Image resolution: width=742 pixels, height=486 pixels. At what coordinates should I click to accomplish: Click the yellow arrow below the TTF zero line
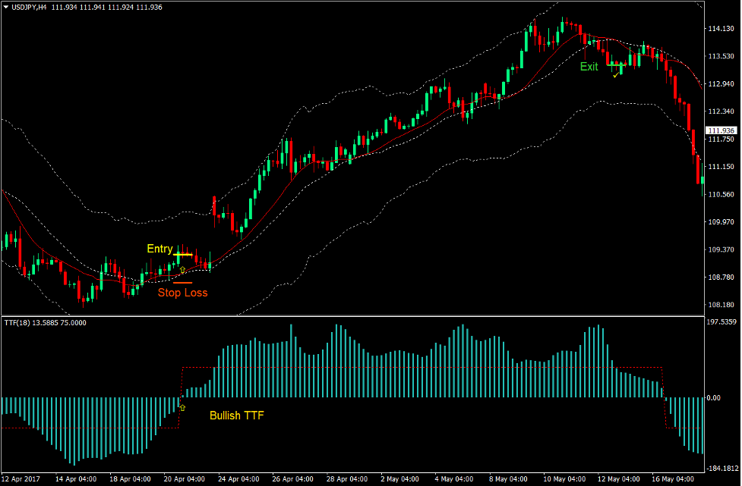click(182, 407)
